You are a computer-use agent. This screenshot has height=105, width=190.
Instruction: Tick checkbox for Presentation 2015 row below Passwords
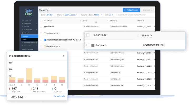click(x=41, y=33)
